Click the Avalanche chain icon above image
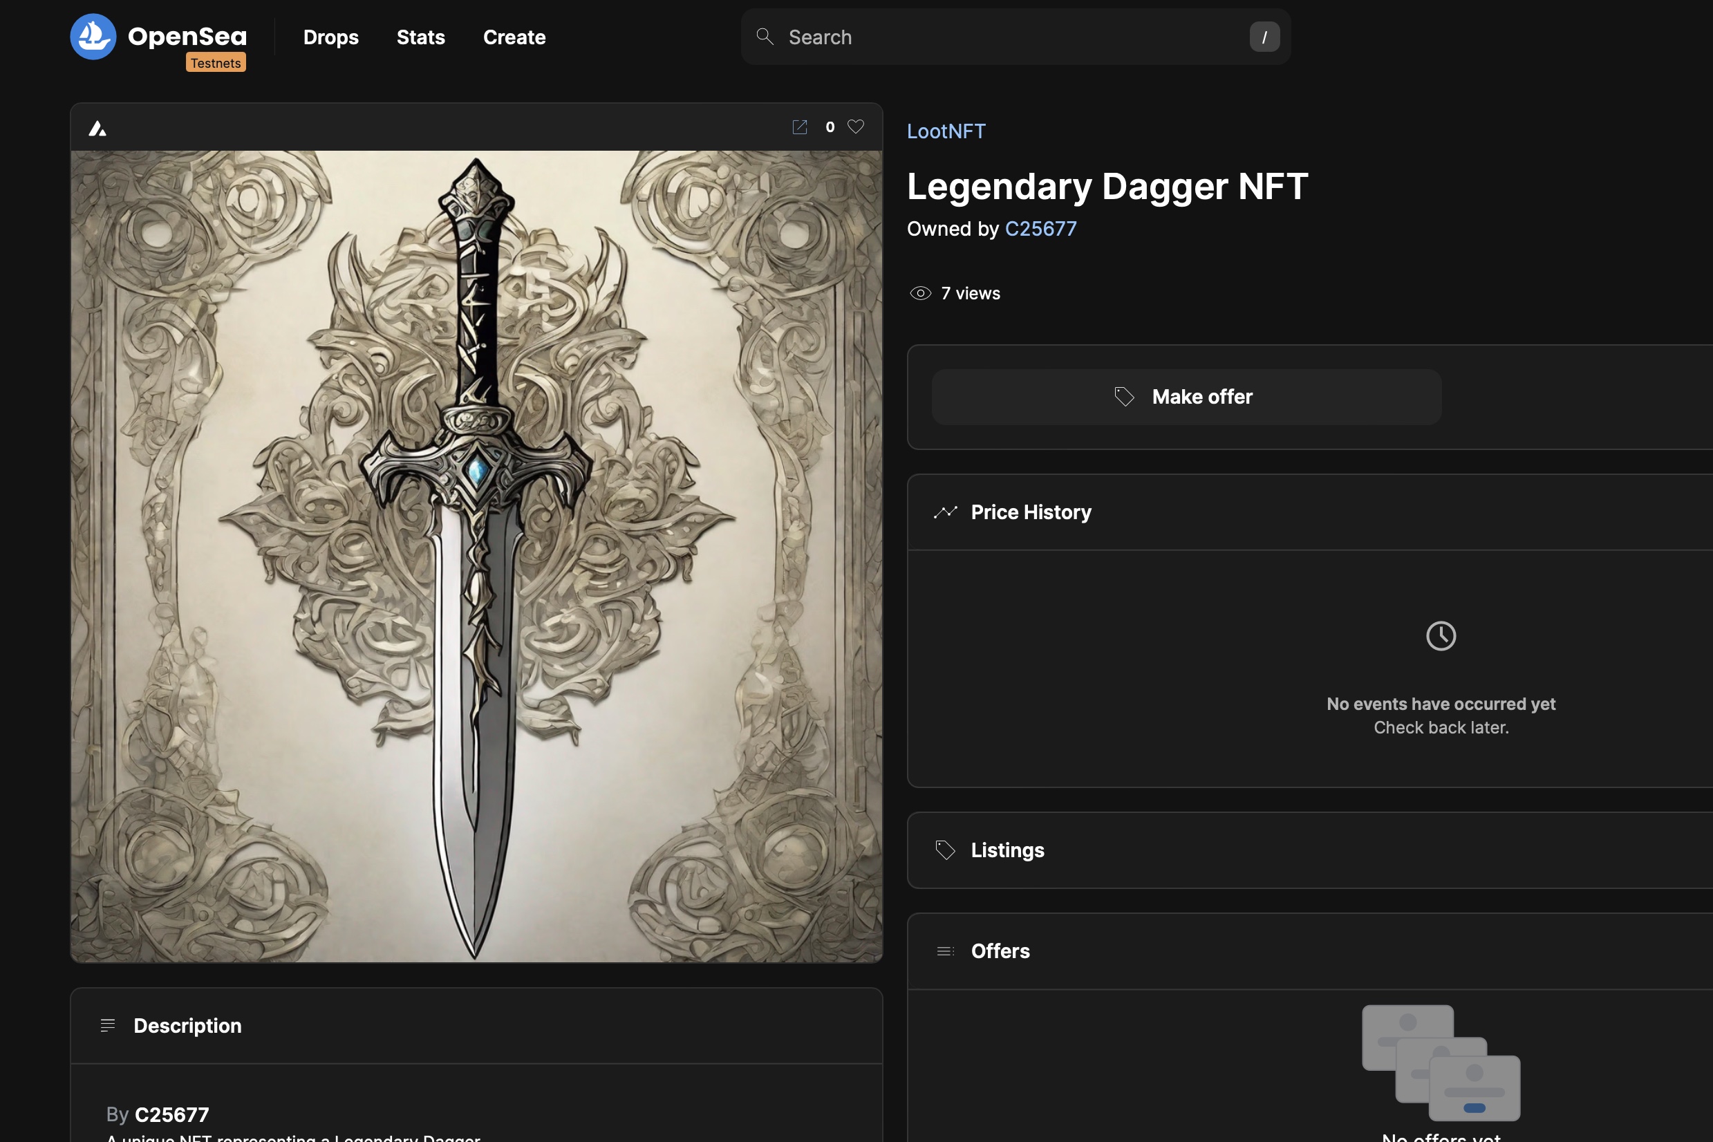 click(x=97, y=129)
